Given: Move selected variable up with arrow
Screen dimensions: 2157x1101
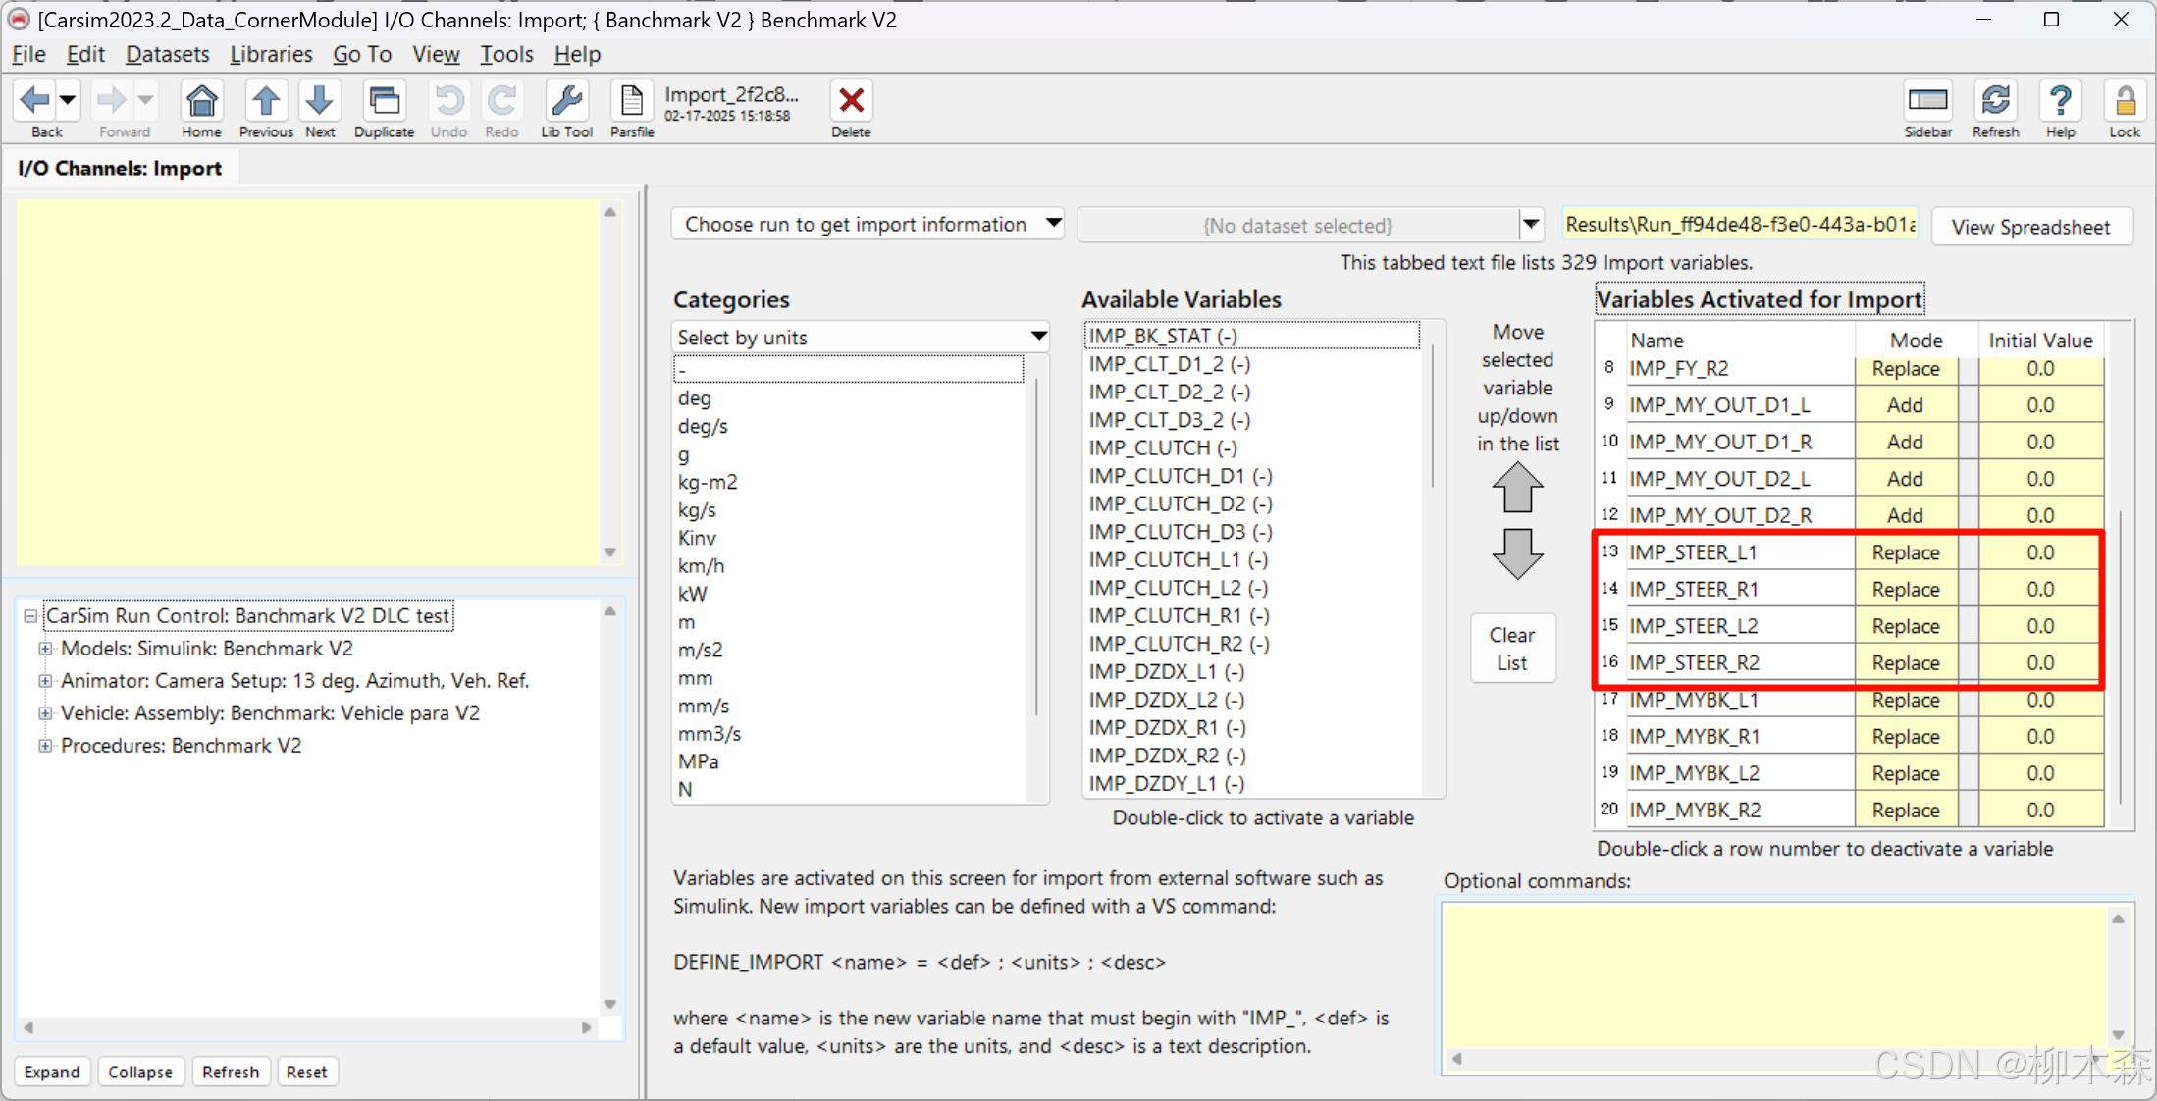Looking at the screenshot, I should coord(1517,488).
